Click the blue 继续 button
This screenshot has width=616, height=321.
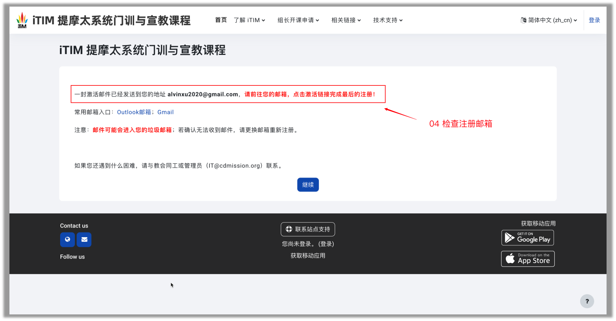[x=308, y=185]
